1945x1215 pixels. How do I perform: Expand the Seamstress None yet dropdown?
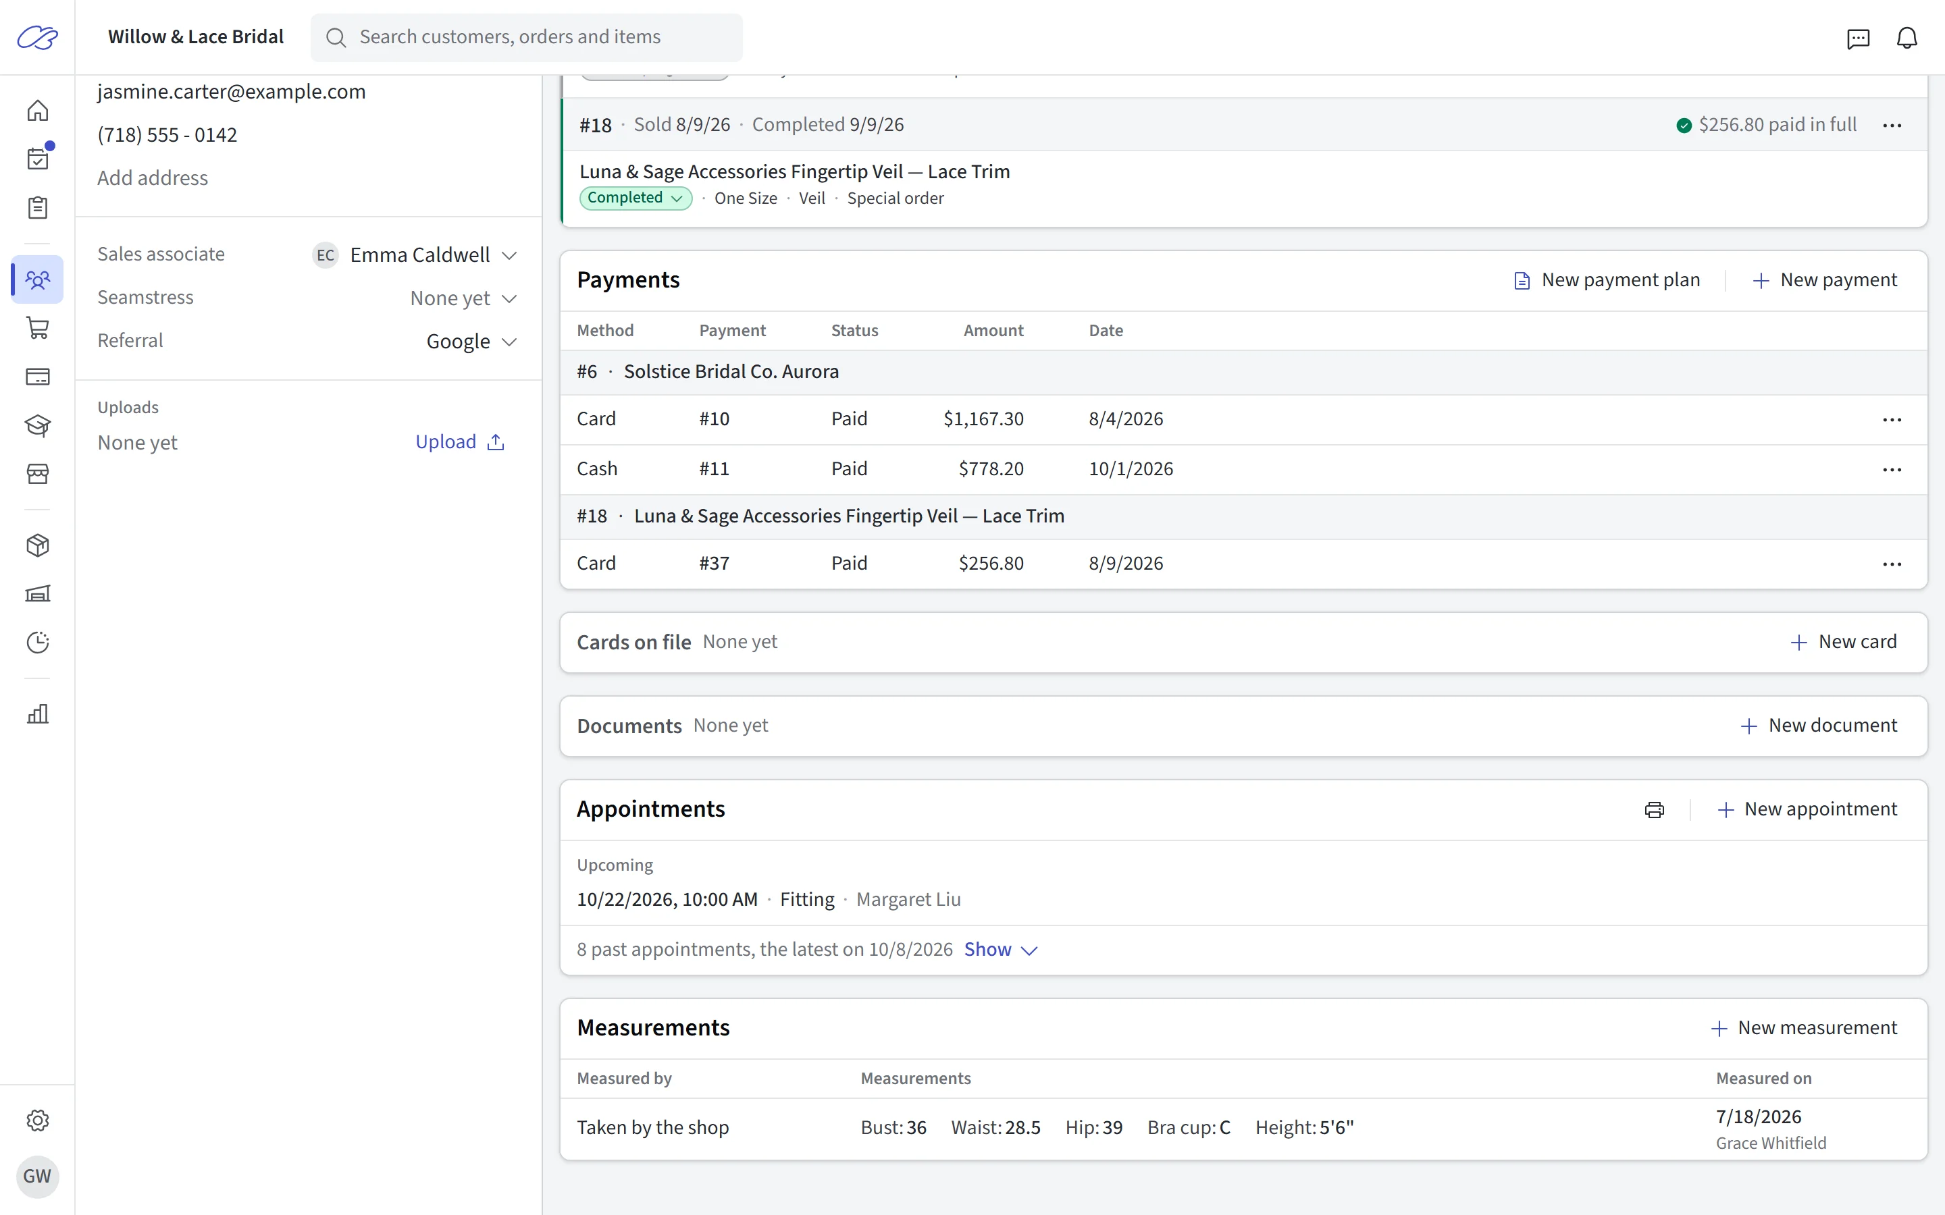[x=463, y=298]
